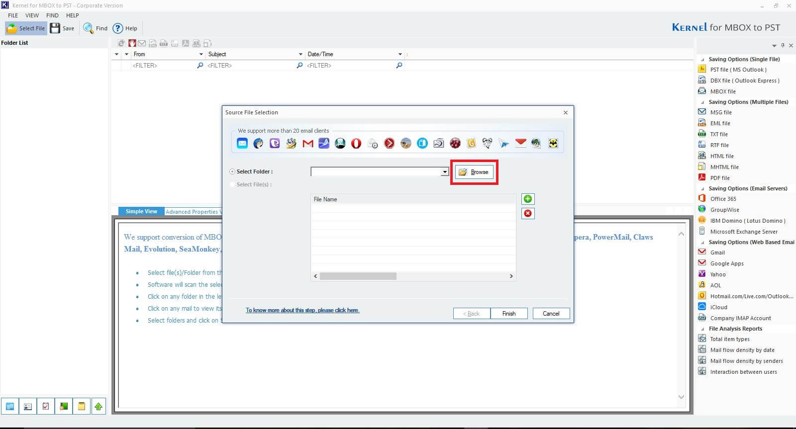Screen dimensions: 796x429
Task: Open 'To know more about this step' link
Action: [302, 310]
